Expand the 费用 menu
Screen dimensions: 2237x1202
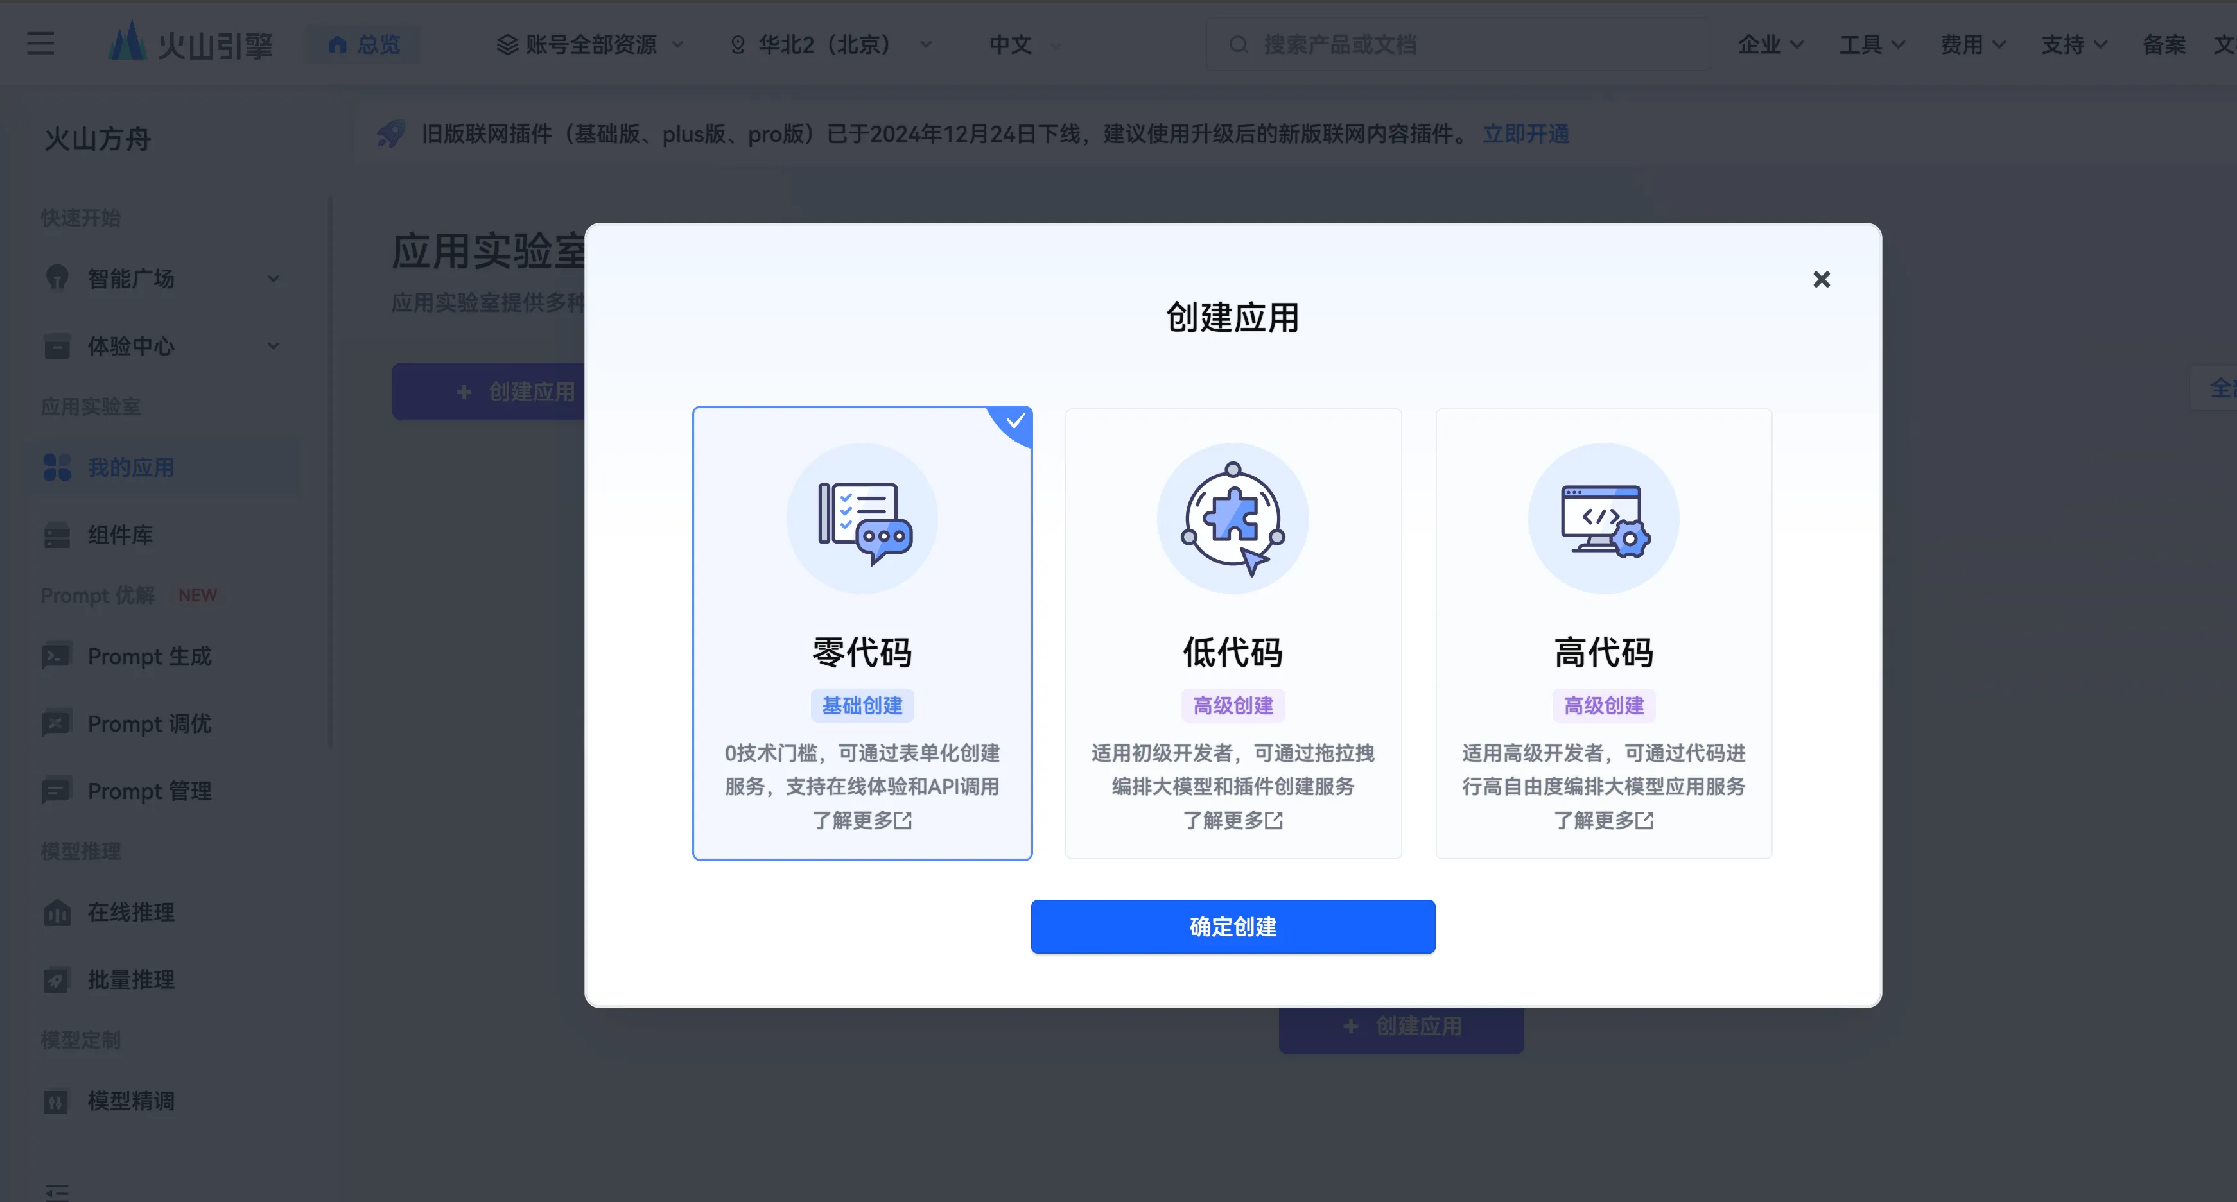tap(1973, 44)
